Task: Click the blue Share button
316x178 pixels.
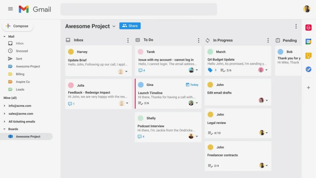Action: pos(130,26)
